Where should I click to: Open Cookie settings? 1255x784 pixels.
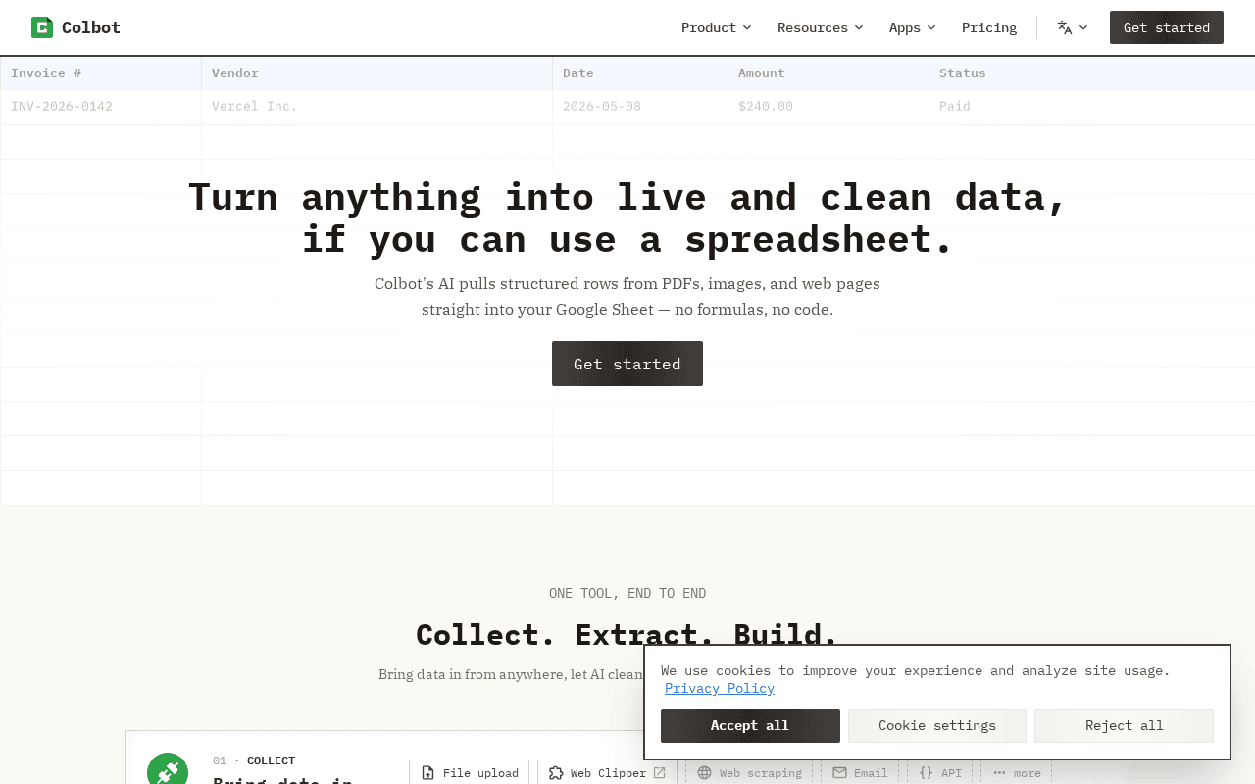[x=937, y=725]
